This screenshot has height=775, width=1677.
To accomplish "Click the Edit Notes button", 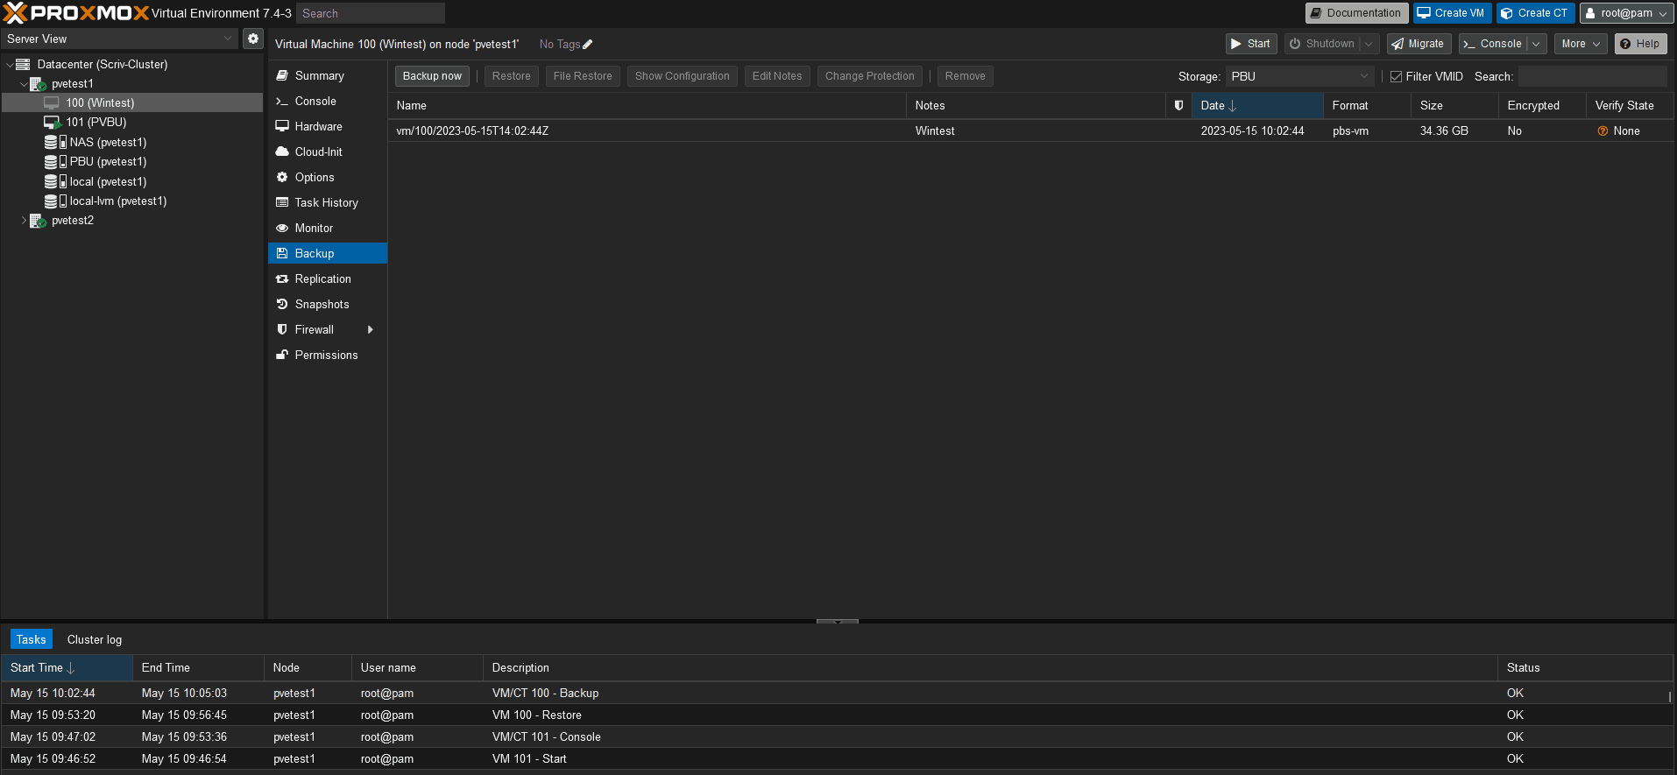I will point(777,76).
